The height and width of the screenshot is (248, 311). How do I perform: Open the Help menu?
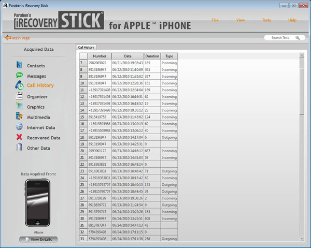292,20
